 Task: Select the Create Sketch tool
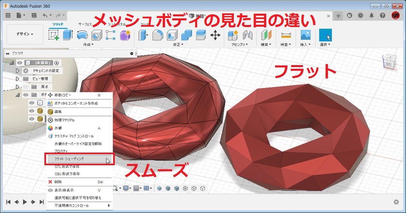coord(54,35)
